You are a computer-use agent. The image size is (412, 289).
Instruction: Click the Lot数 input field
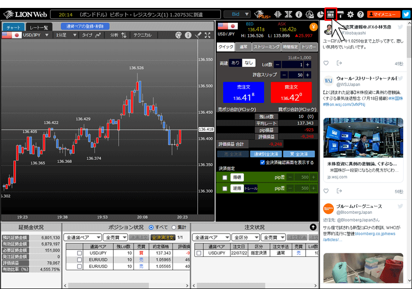pos(292,65)
